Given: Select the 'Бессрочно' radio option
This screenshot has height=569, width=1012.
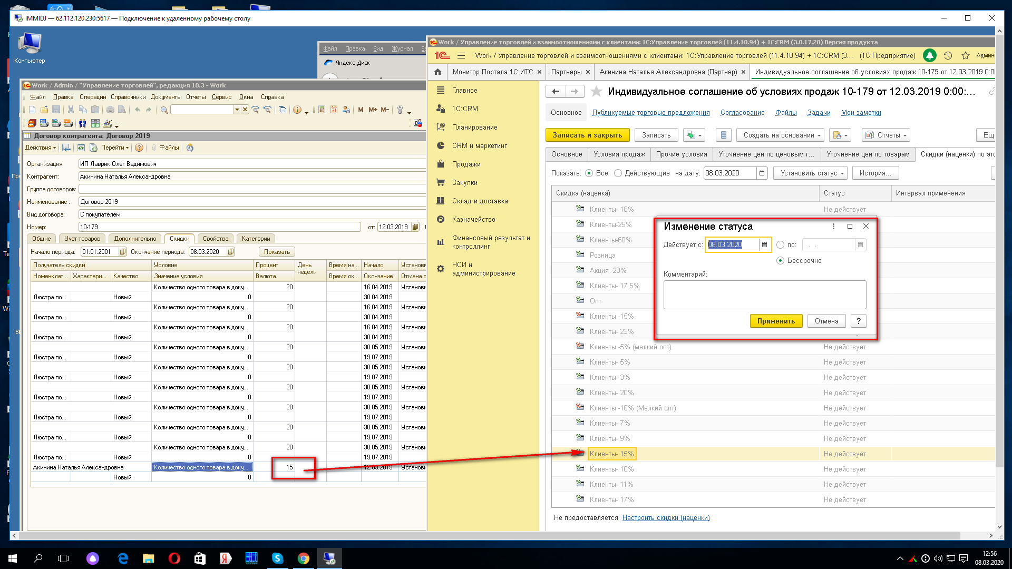Looking at the screenshot, I should 780,261.
